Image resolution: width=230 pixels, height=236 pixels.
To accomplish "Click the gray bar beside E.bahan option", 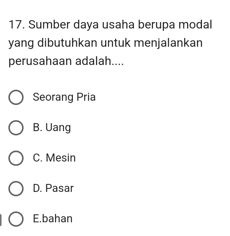I will point(1,220).
